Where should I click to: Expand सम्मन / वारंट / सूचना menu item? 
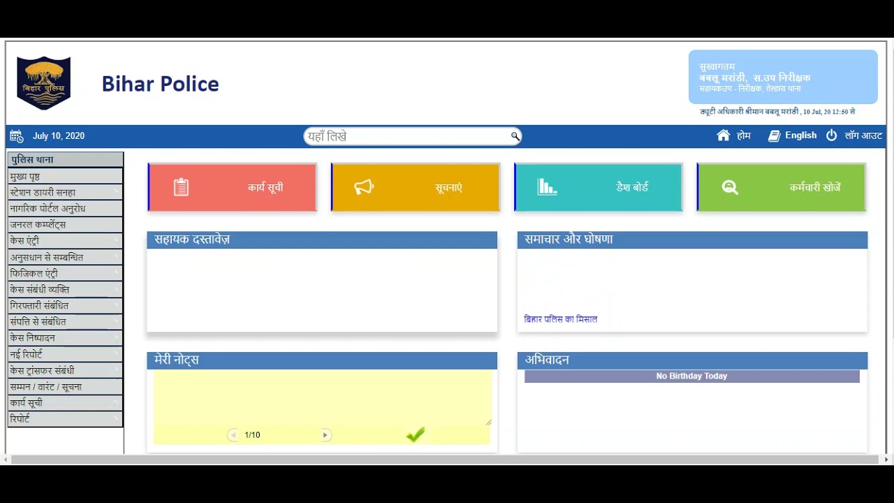click(65, 386)
